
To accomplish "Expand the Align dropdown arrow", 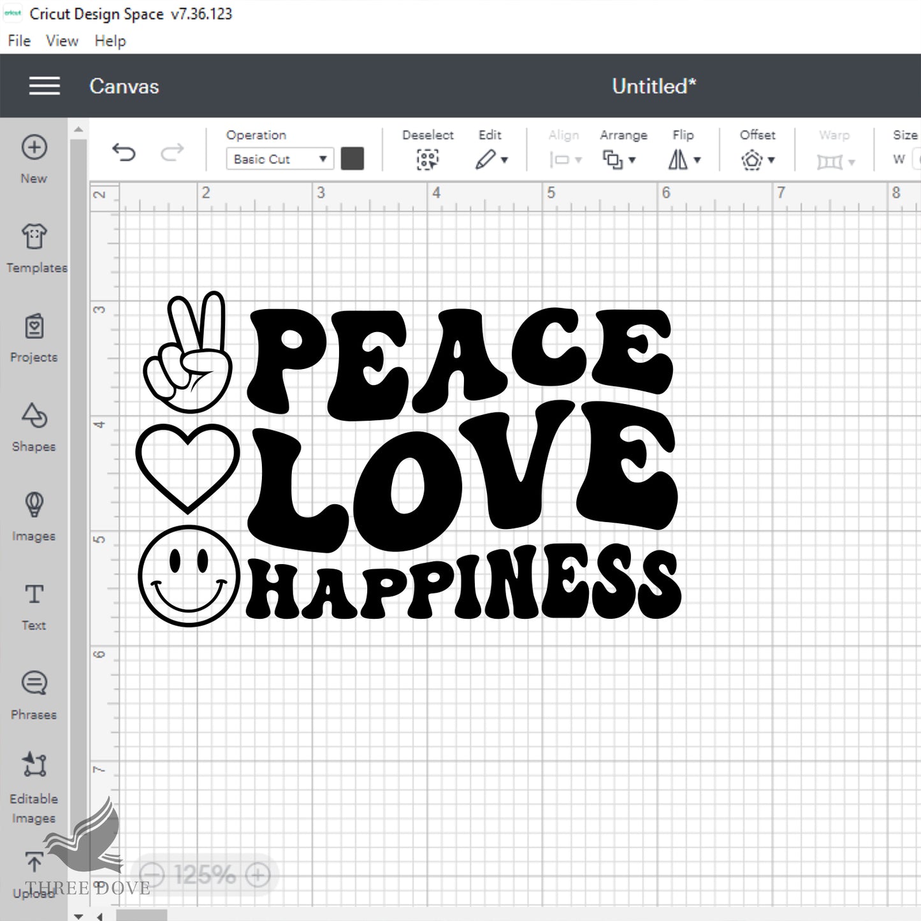I will coord(578,160).
